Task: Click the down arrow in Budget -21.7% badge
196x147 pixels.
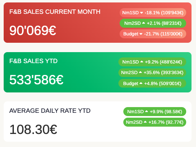Action: (141, 34)
